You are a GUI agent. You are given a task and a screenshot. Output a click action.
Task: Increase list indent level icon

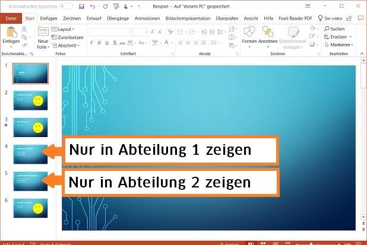pos(212,32)
